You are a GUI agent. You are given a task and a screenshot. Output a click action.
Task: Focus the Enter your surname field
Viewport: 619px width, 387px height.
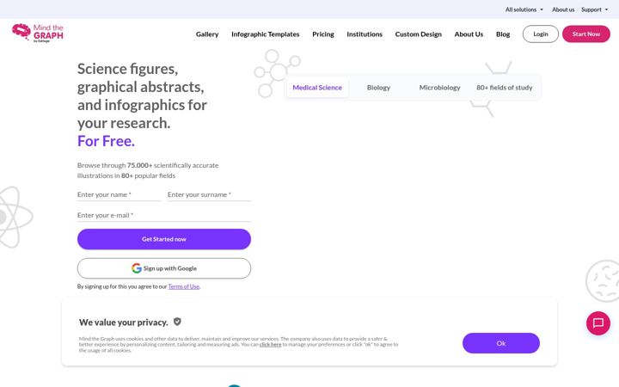pyautogui.click(x=209, y=194)
